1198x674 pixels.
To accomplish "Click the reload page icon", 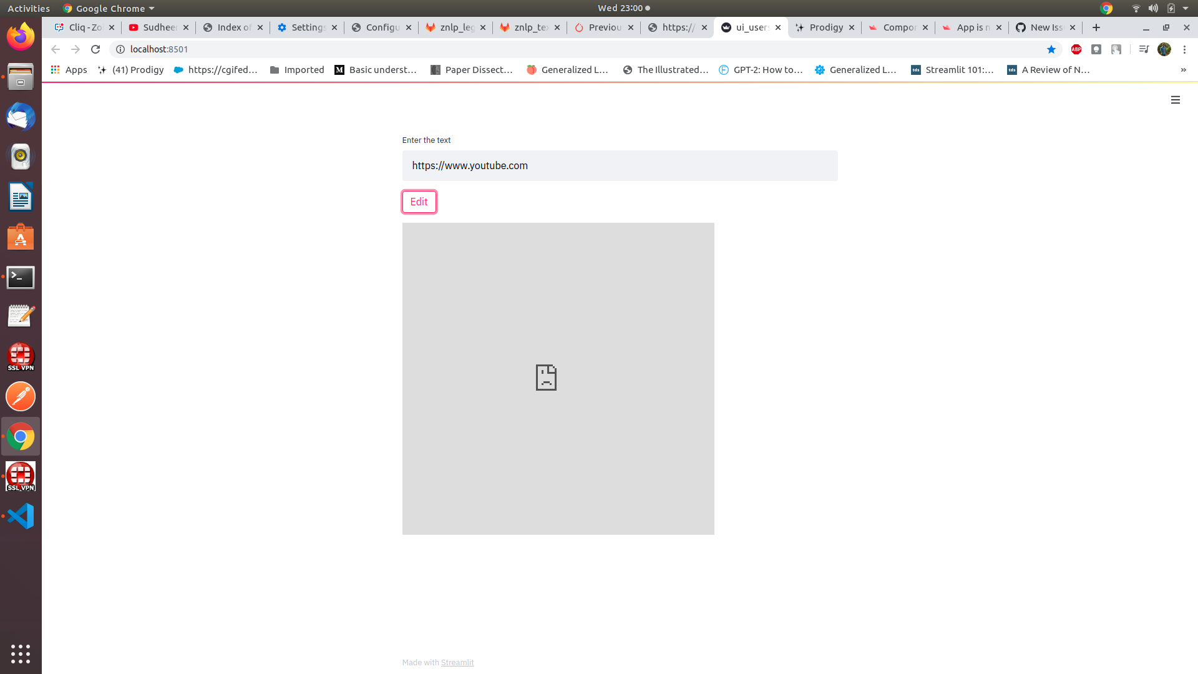I will (x=95, y=49).
